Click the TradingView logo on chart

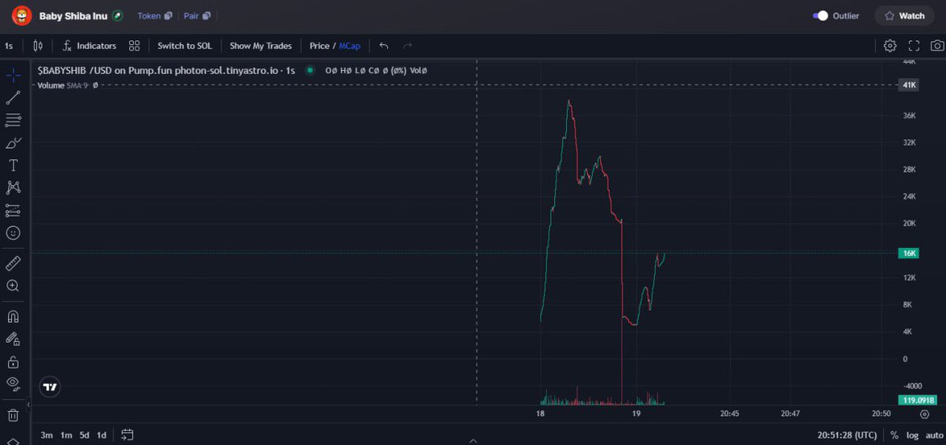(x=50, y=387)
